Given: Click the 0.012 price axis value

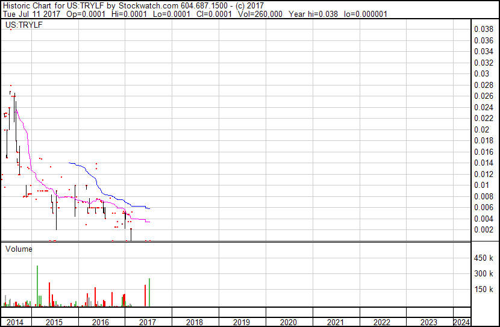Looking at the screenshot, I should click(x=484, y=174).
